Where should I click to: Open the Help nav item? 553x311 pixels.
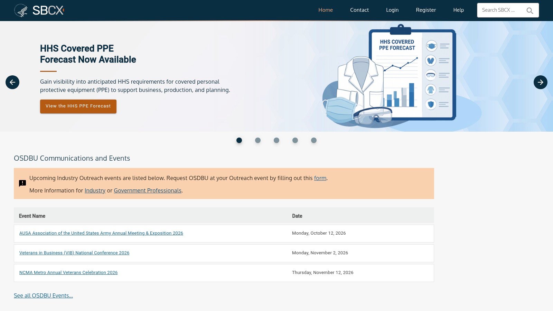tap(459, 10)
